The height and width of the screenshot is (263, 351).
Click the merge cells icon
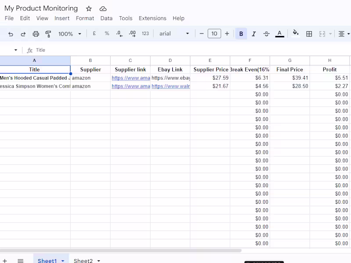pyautogui.click(x=322, y=34)
